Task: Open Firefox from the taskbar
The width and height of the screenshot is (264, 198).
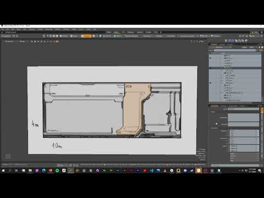Action: click(51, 170)
